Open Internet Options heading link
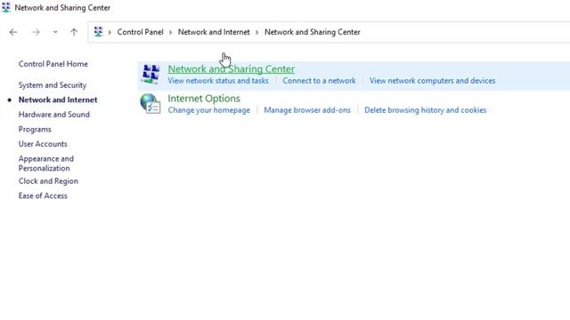Image resolution: width=570 pixels, height=320 pixels. click(x=204, y=99)
